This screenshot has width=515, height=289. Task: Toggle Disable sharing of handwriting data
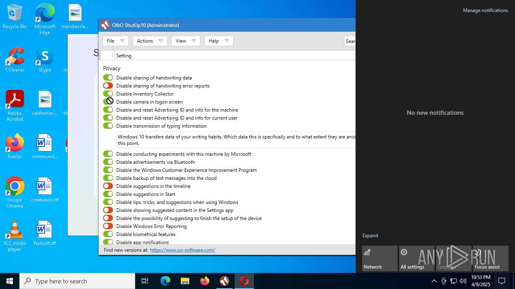click(x=108, y=77)
